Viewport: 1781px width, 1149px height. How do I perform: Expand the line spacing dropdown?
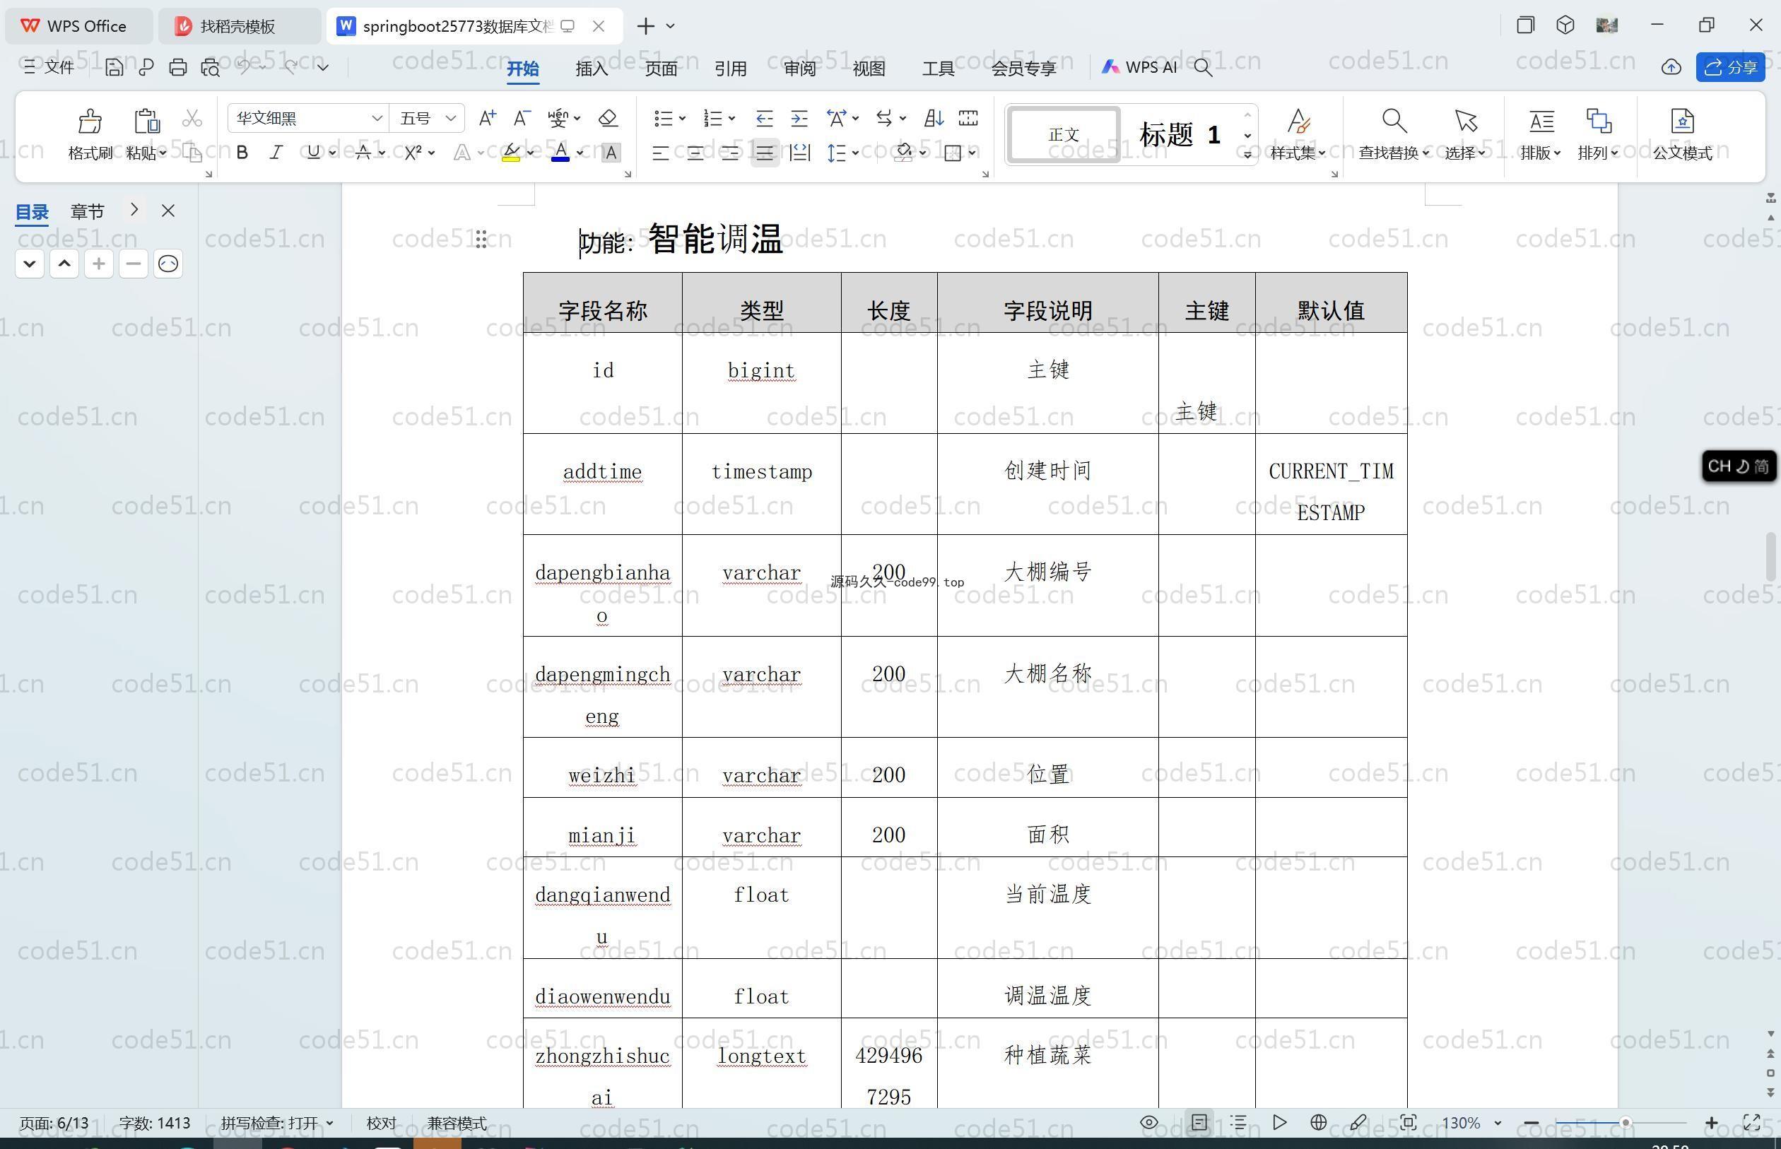[x=856, y=153]
